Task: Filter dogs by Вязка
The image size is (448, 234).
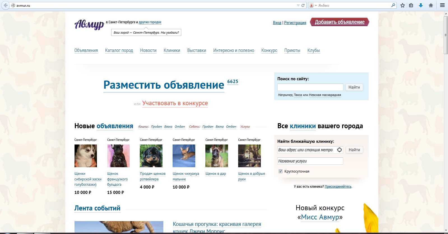Action: (x=220, y=127)
